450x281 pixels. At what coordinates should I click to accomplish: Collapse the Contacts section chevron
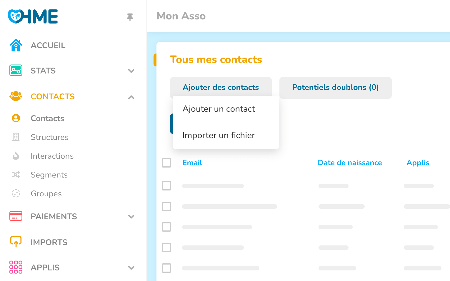tap(131, 97)
